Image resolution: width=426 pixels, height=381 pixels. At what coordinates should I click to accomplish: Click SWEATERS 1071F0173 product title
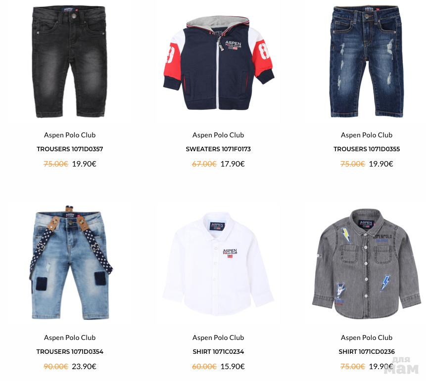click(x=218, y=149)
